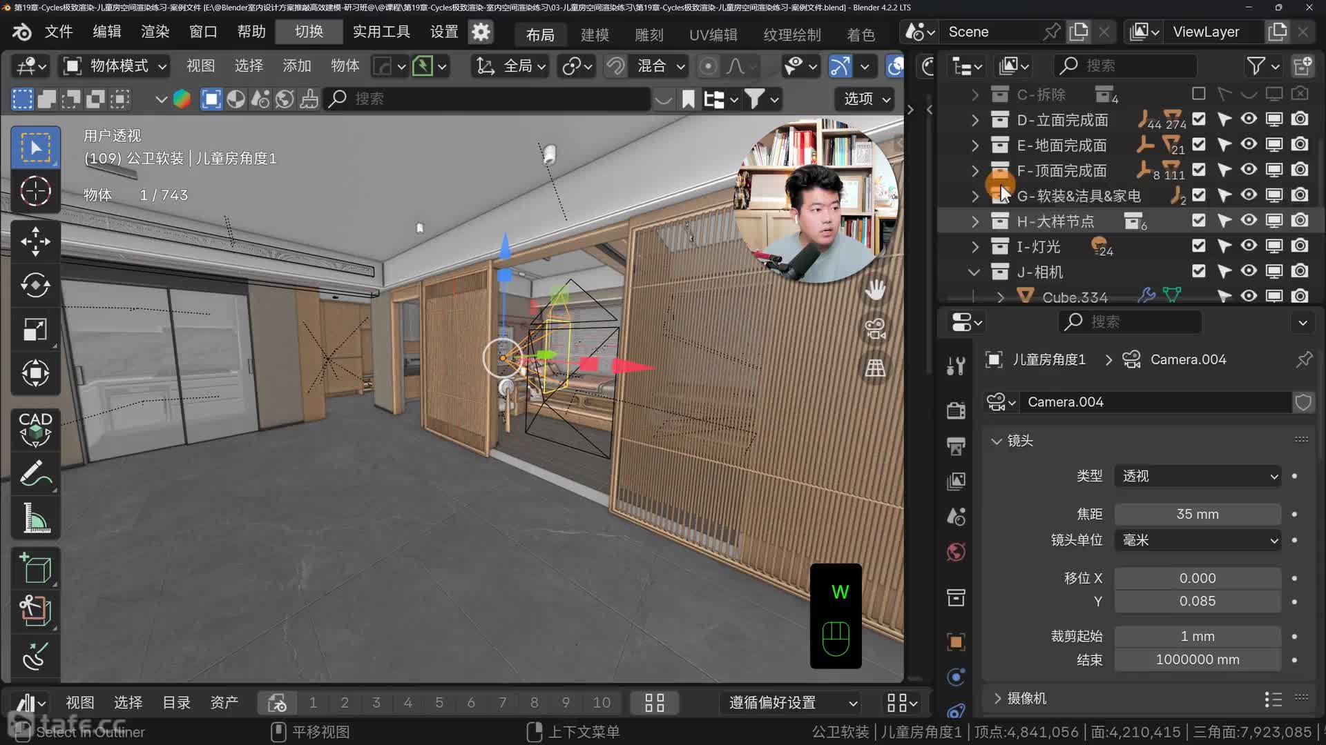The width and height of the screenshot is (1326, 745).
Task: Open the 渲染 menu
Action: pyautogui.click(x=155, y=32)
